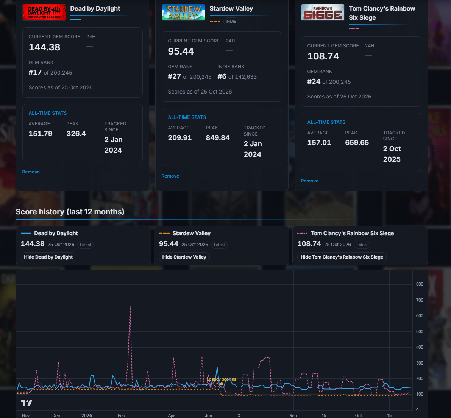The height and width of the screenshot is (418, 451).
Task: Click the 157.01 average value
Action: (319, 143)
